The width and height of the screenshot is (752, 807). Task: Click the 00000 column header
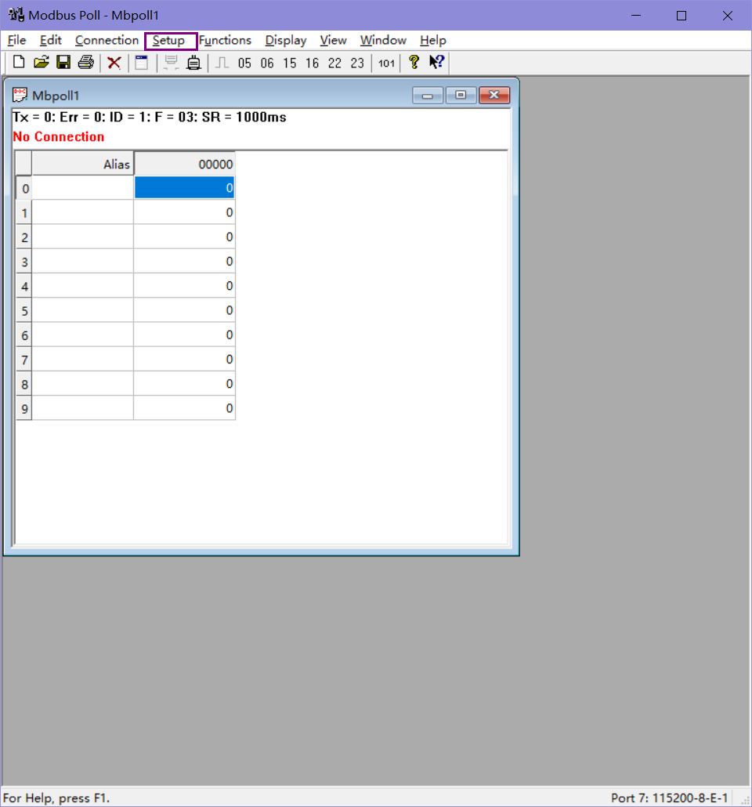tap(184, 165)
